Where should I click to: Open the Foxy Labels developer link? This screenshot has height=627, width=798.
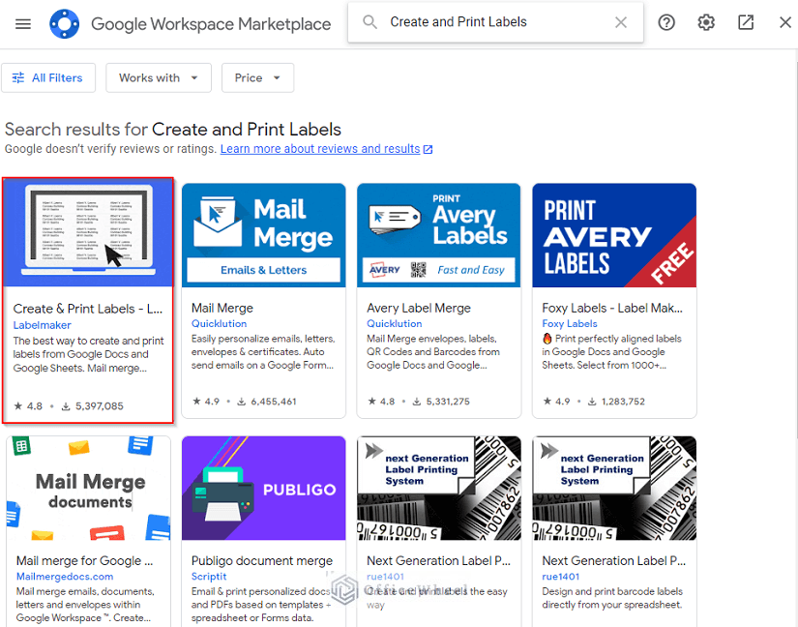[570, 324]
